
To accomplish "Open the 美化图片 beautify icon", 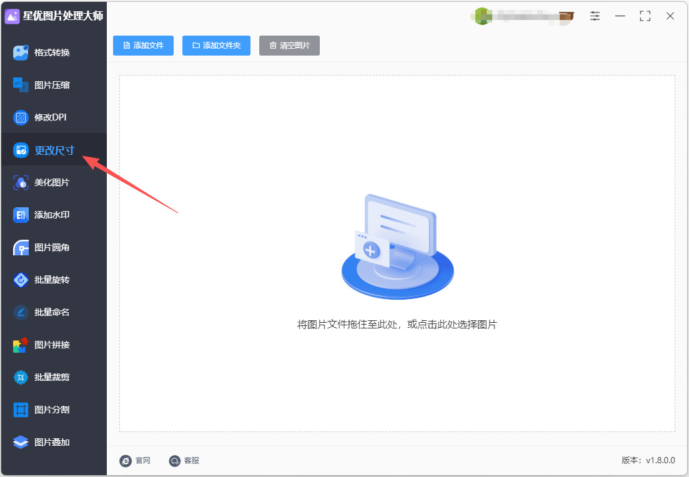I will 21,182.
